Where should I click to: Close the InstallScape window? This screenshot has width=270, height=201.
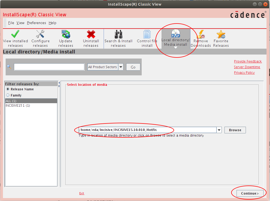[265, 4]
